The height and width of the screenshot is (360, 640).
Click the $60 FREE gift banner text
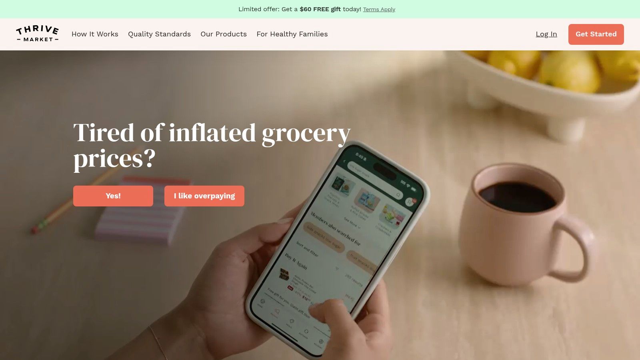[320, 9]
